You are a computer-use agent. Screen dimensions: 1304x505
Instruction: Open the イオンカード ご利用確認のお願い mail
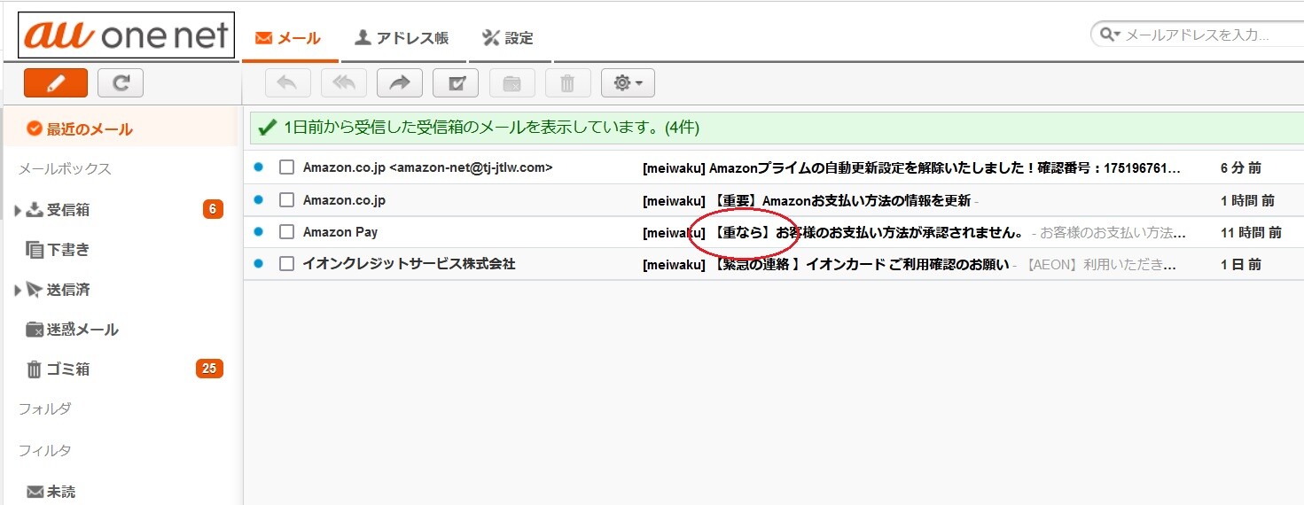tap(826, 265)
